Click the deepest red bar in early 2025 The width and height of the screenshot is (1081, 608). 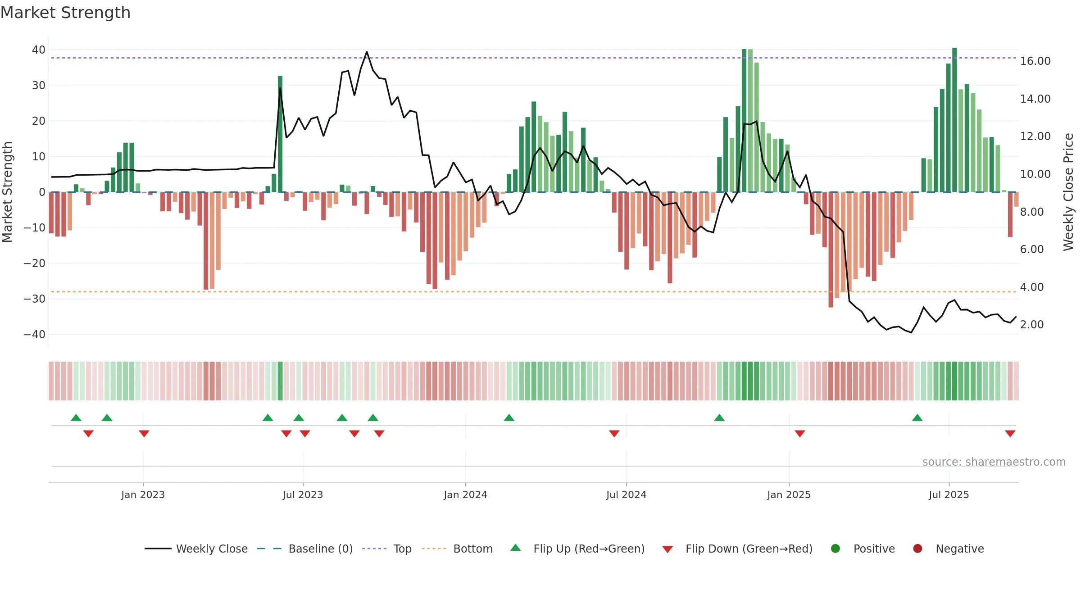[x=831, y=250]
